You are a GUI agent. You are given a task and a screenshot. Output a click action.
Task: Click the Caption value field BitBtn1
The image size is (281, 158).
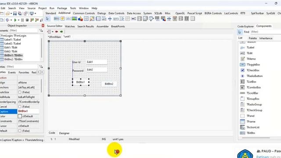28,111
